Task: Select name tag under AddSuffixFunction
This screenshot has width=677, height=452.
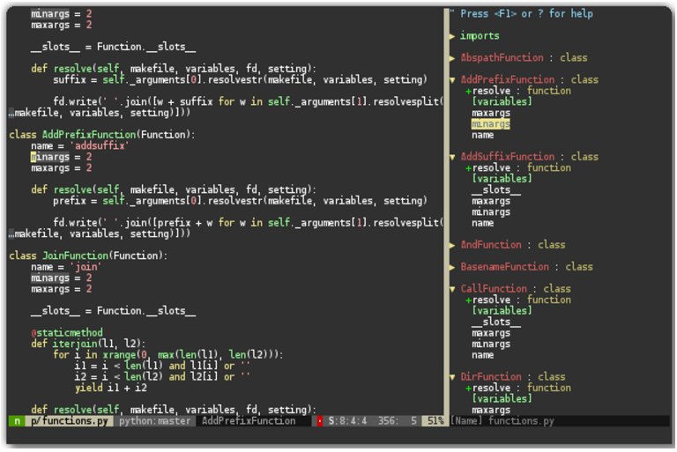Action: pos(483,223)
